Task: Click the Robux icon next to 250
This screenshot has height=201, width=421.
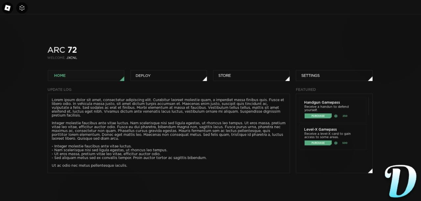Action: click(x=336, y=116)
